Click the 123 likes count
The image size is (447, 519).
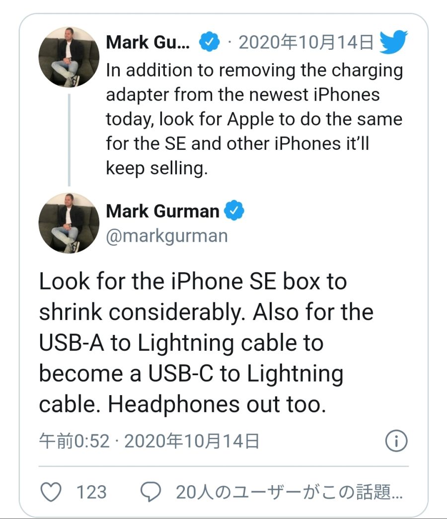[x=91, y=492]
